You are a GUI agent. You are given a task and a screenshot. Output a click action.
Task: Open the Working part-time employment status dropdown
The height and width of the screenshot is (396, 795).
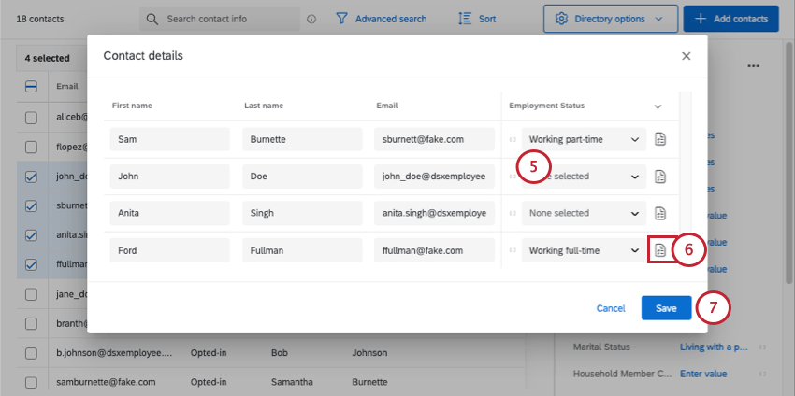[584, 139]
